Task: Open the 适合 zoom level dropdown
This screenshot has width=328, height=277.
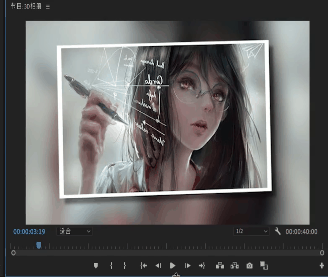Action: pyautogui.click(x=74, y=231)
